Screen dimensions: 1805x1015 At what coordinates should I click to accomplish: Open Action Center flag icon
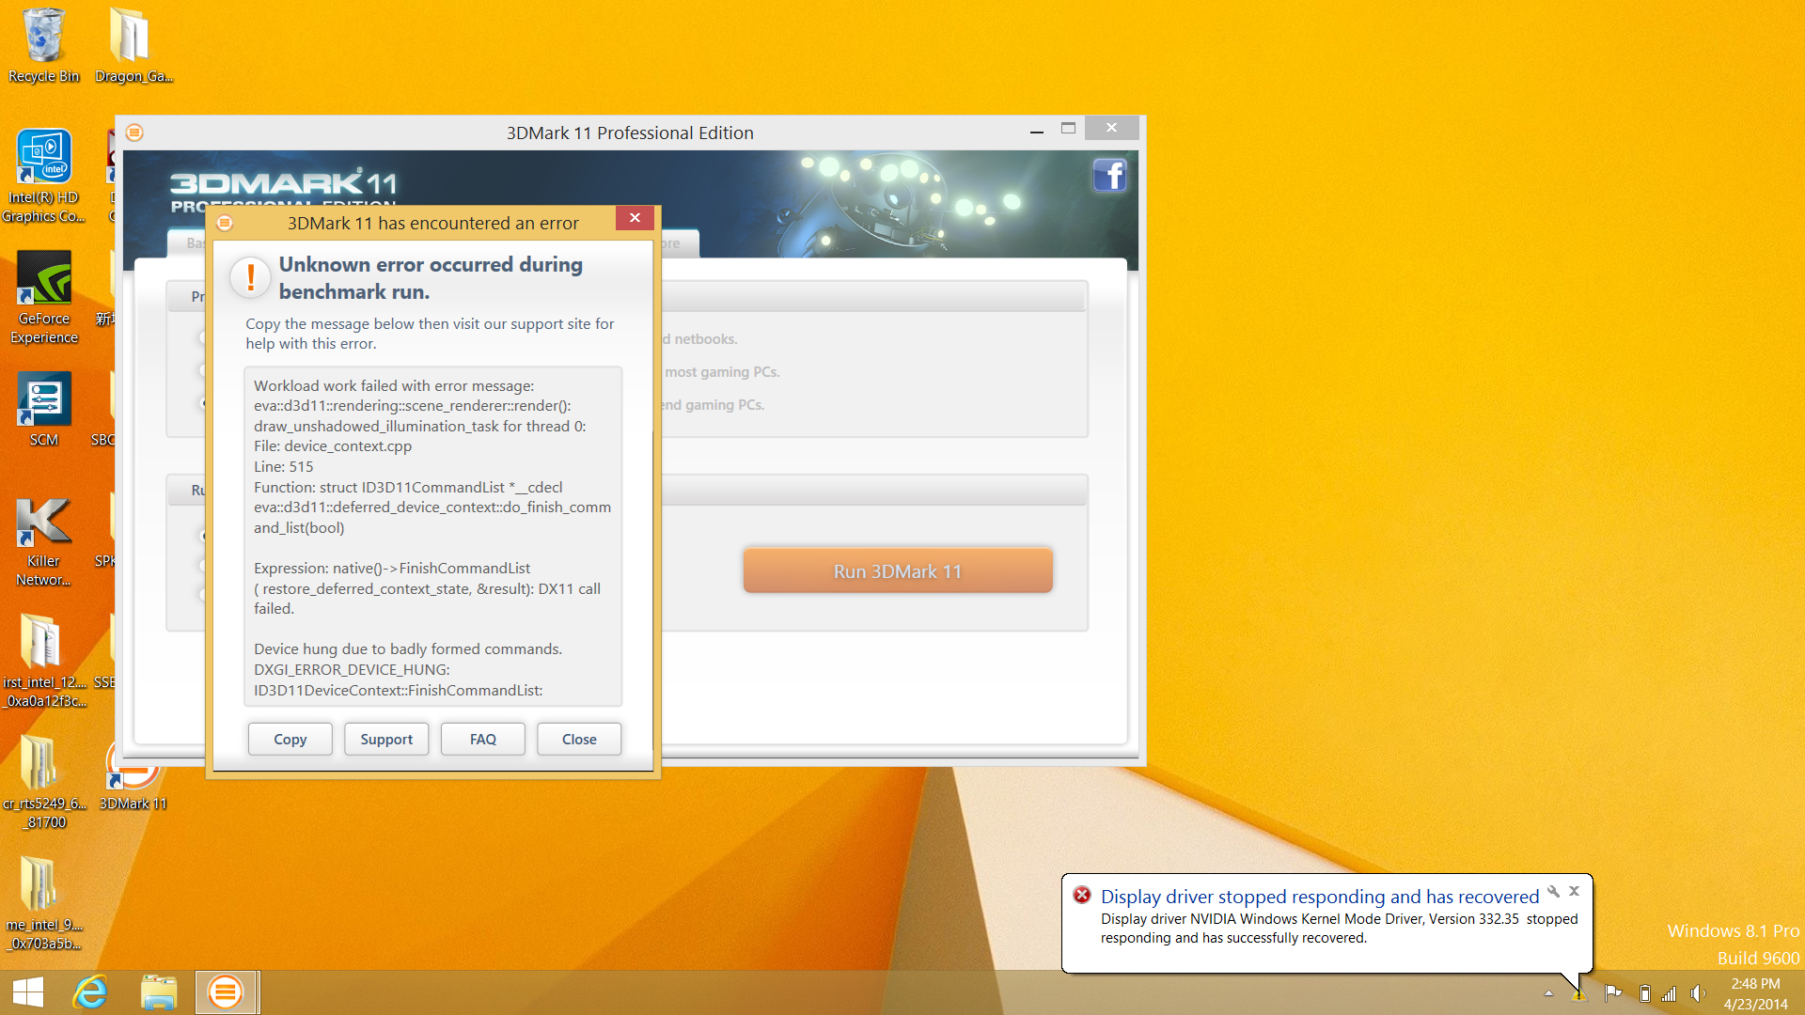(1613, 993)
